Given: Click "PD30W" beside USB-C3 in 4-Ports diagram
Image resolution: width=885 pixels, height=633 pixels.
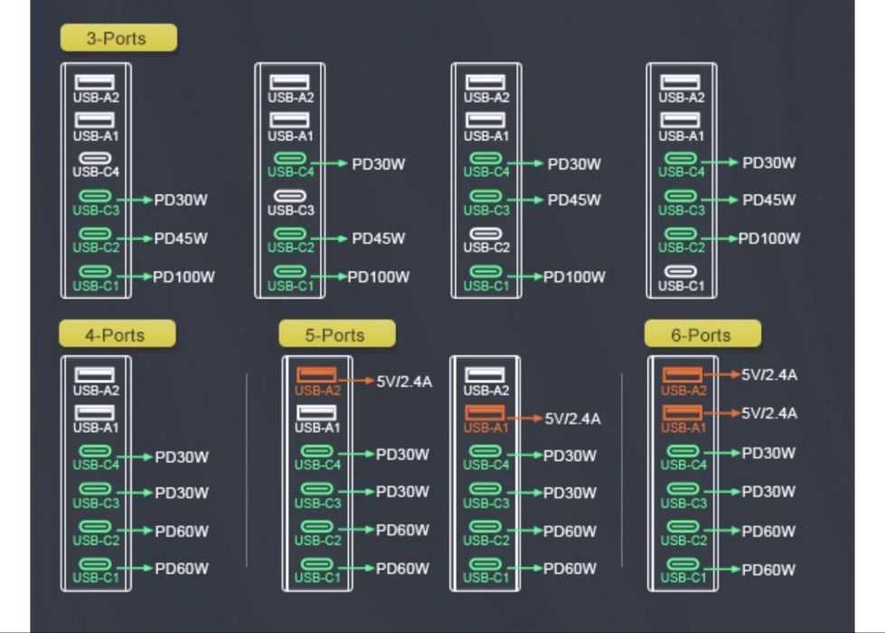Looking at the screenshot, I should [182, 493].
